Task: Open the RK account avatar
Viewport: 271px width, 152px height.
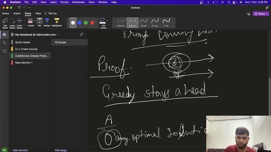Action: tap(5, 149)
